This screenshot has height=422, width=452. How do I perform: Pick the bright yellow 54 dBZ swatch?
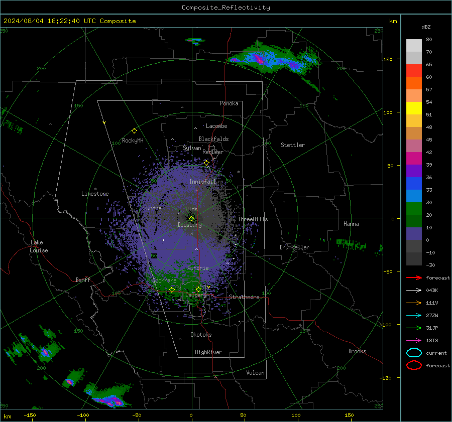[x=414, y=108]
